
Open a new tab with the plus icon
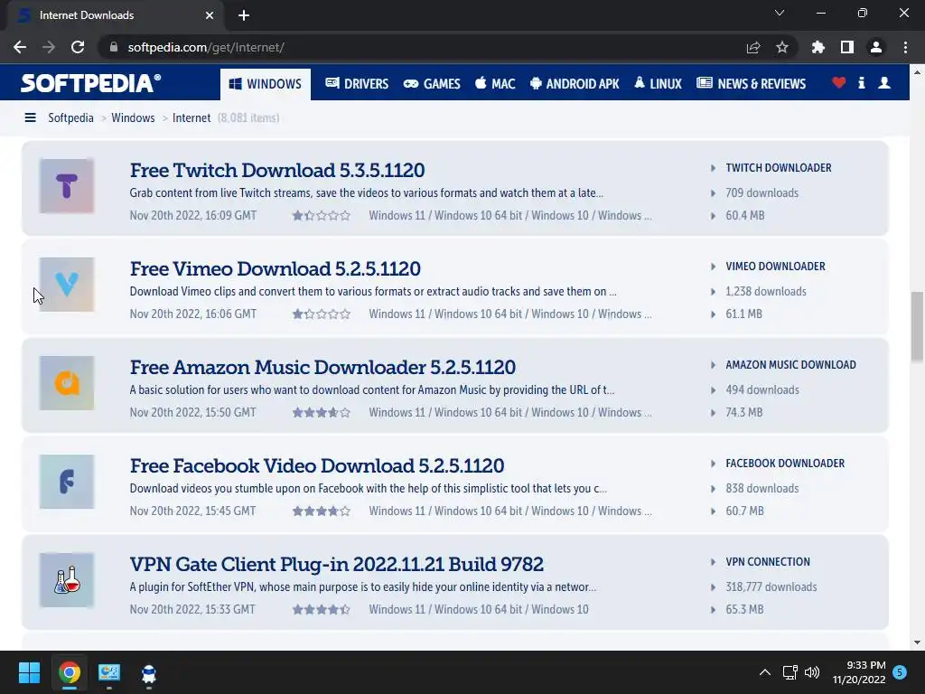[244, 15]
